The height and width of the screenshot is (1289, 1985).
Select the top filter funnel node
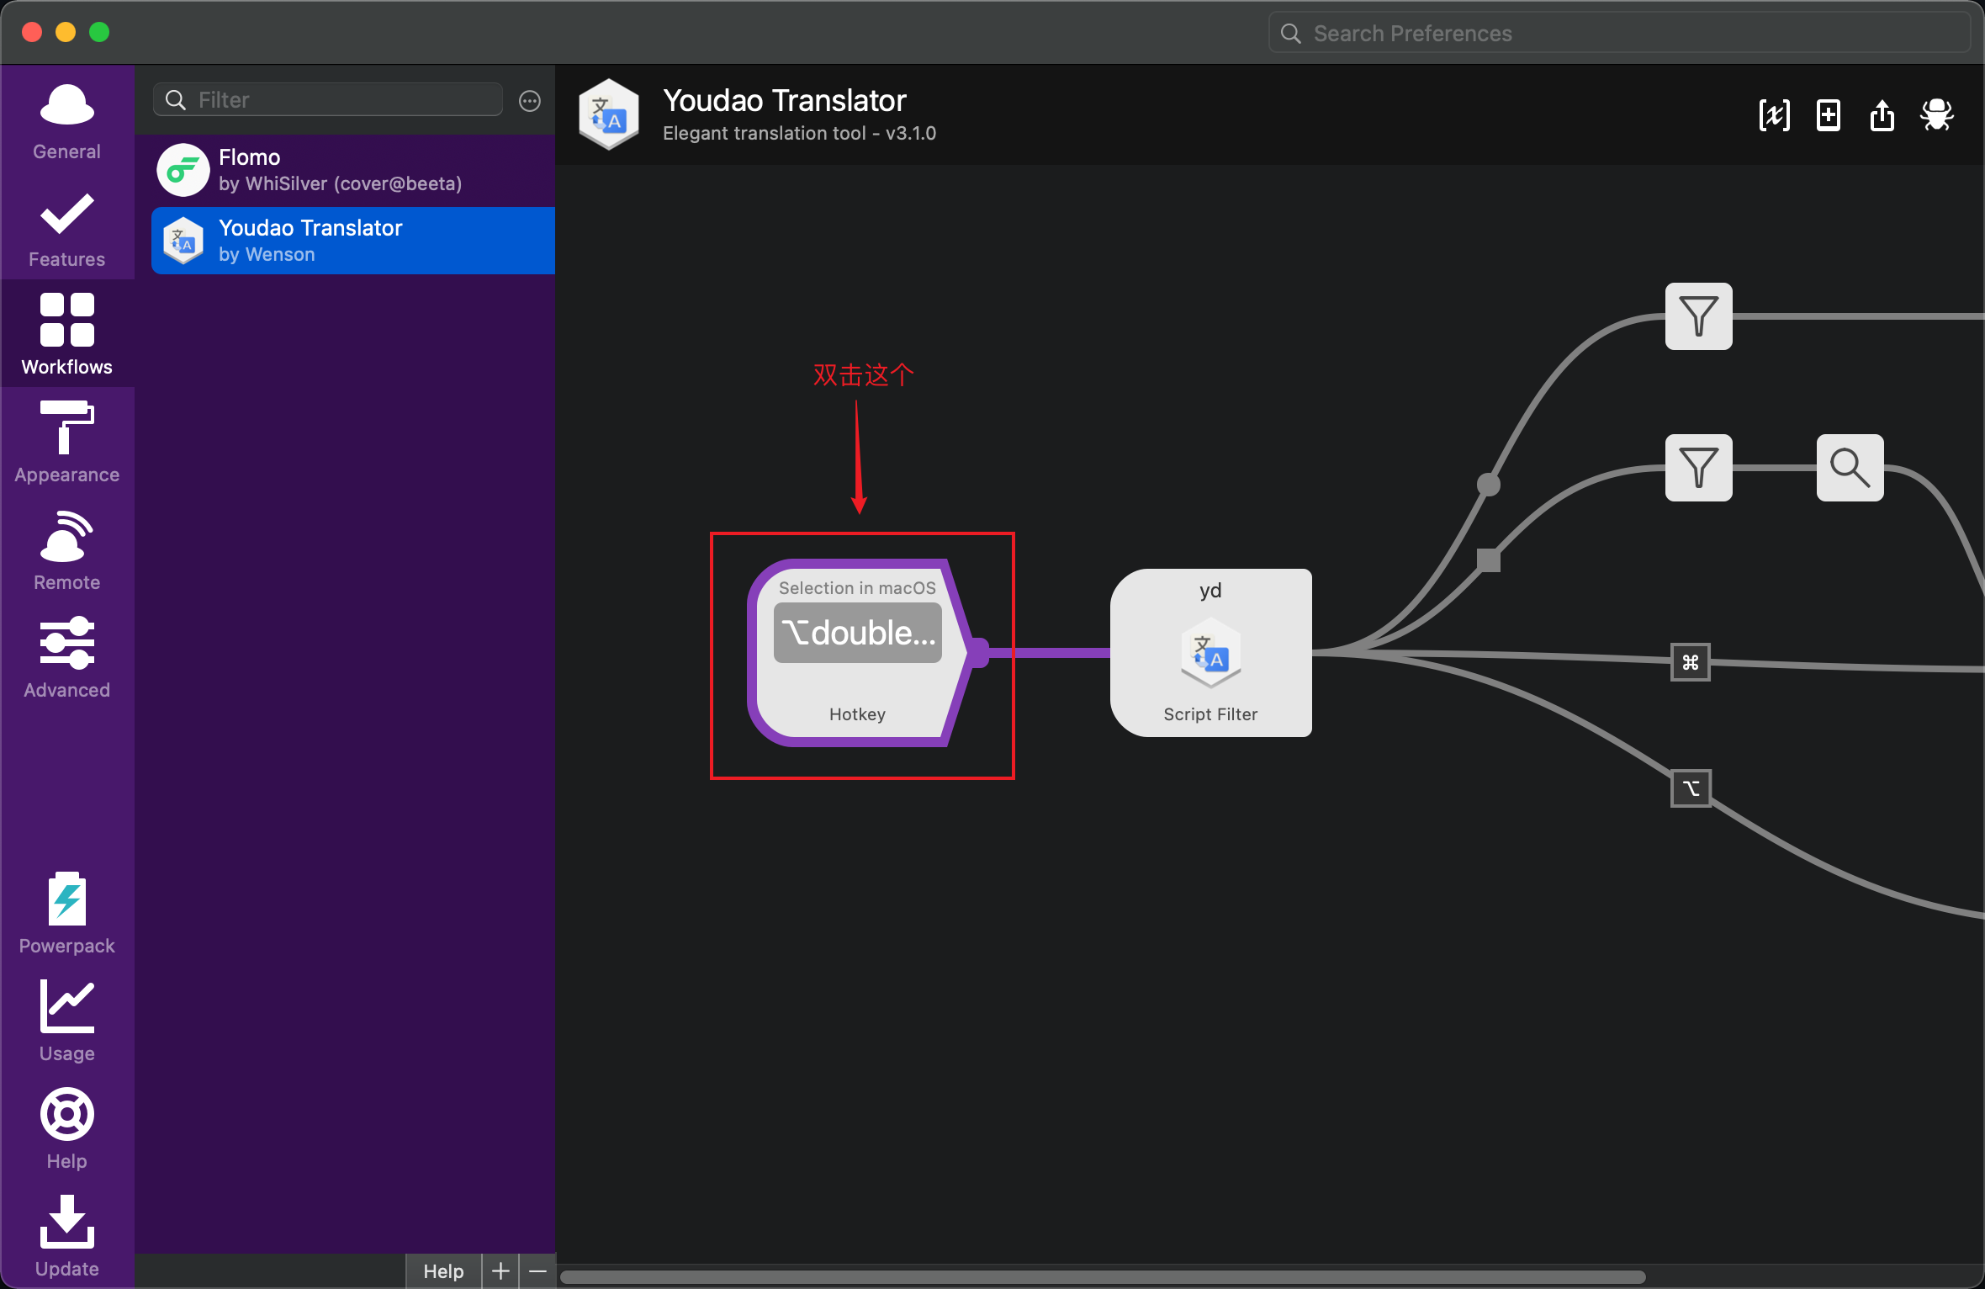[1698, 316]
